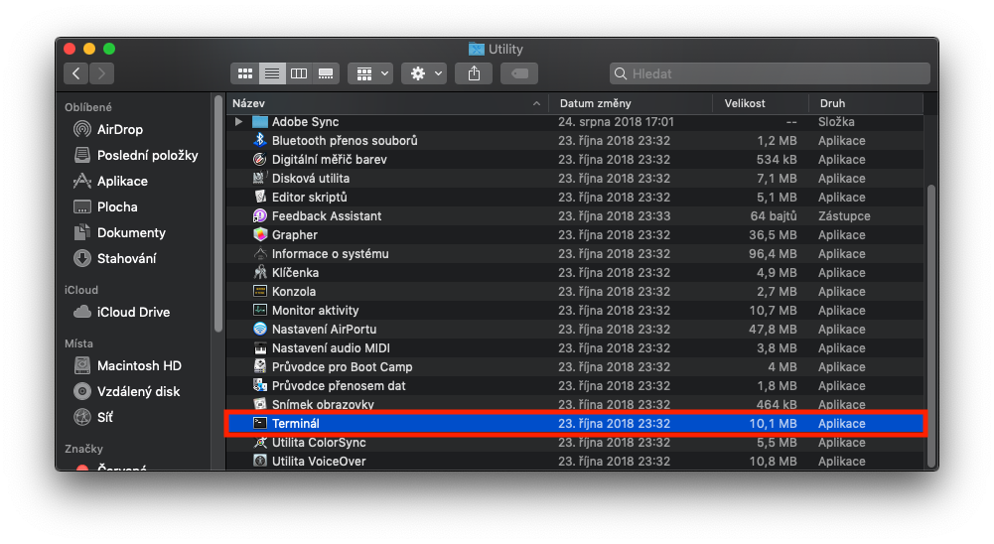Screen dimensions: 994x544
Task: Open the group-by arrangement dropdown
Action: tap(370, 73)
